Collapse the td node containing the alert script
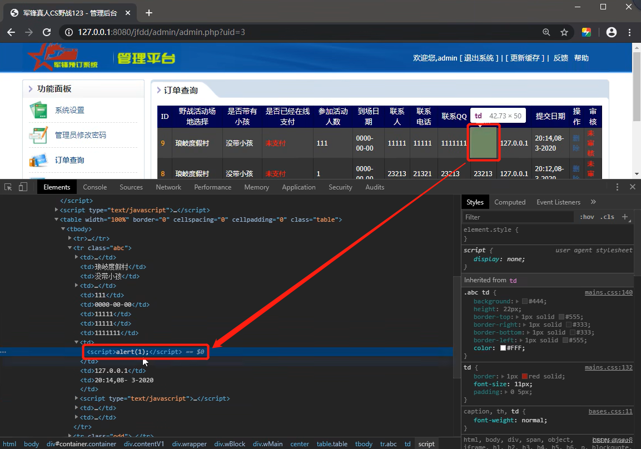The width and height of the screenshot is (641, 449). point(77,342)
